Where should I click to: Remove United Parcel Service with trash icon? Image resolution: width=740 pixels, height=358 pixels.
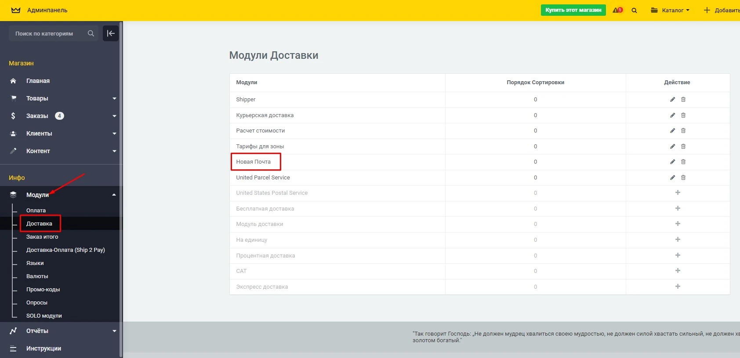pyautogui.click(x=683, y=178)
